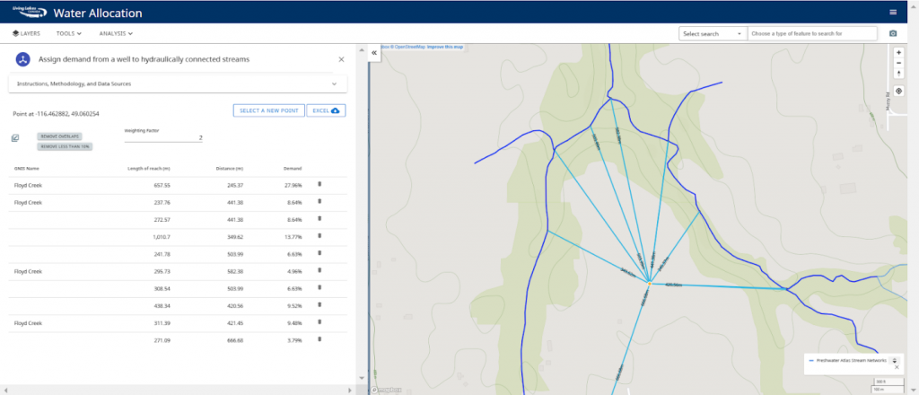The height and width of the screenshot is (395, 919).
Task: Collapse the side panel with double chevron
Action: coord(373,54)
